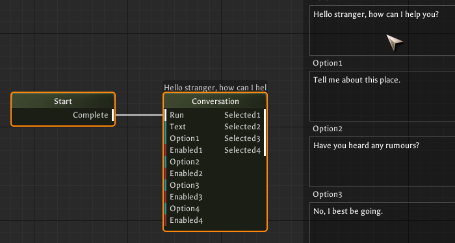Click the Option2 input port on the node
The width and height of the screenshot is (455, 243).
tap(165, 162)
